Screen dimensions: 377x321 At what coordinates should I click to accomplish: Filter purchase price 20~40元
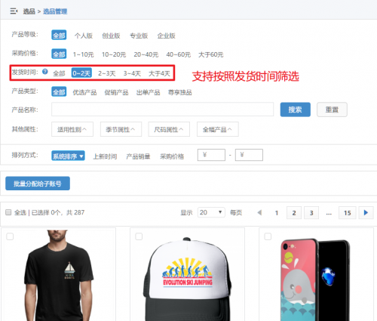146,54
